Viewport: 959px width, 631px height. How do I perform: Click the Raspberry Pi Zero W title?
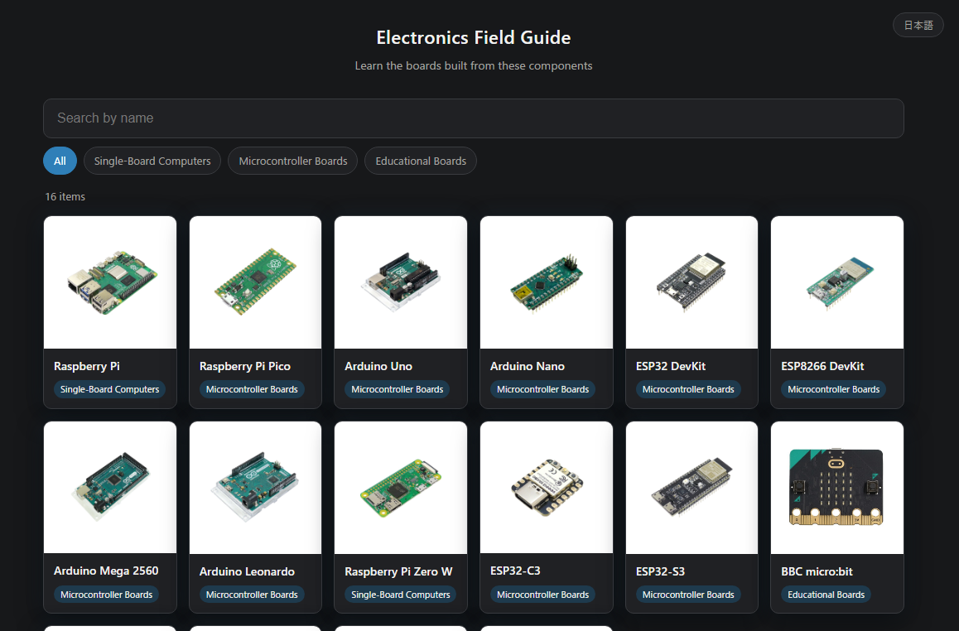[x=399, y=571]
